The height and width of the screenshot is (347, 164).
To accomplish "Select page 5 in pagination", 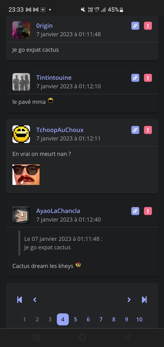I will pyautogui.click(x=75, y=319).
